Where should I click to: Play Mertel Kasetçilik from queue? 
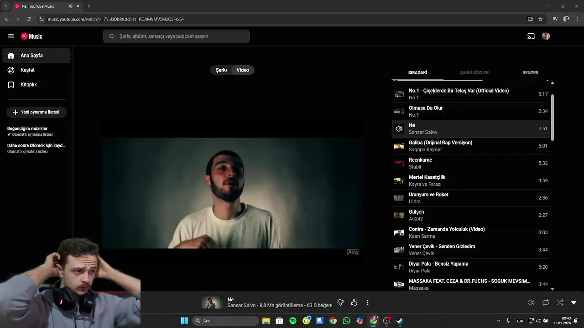coord(471,180)
